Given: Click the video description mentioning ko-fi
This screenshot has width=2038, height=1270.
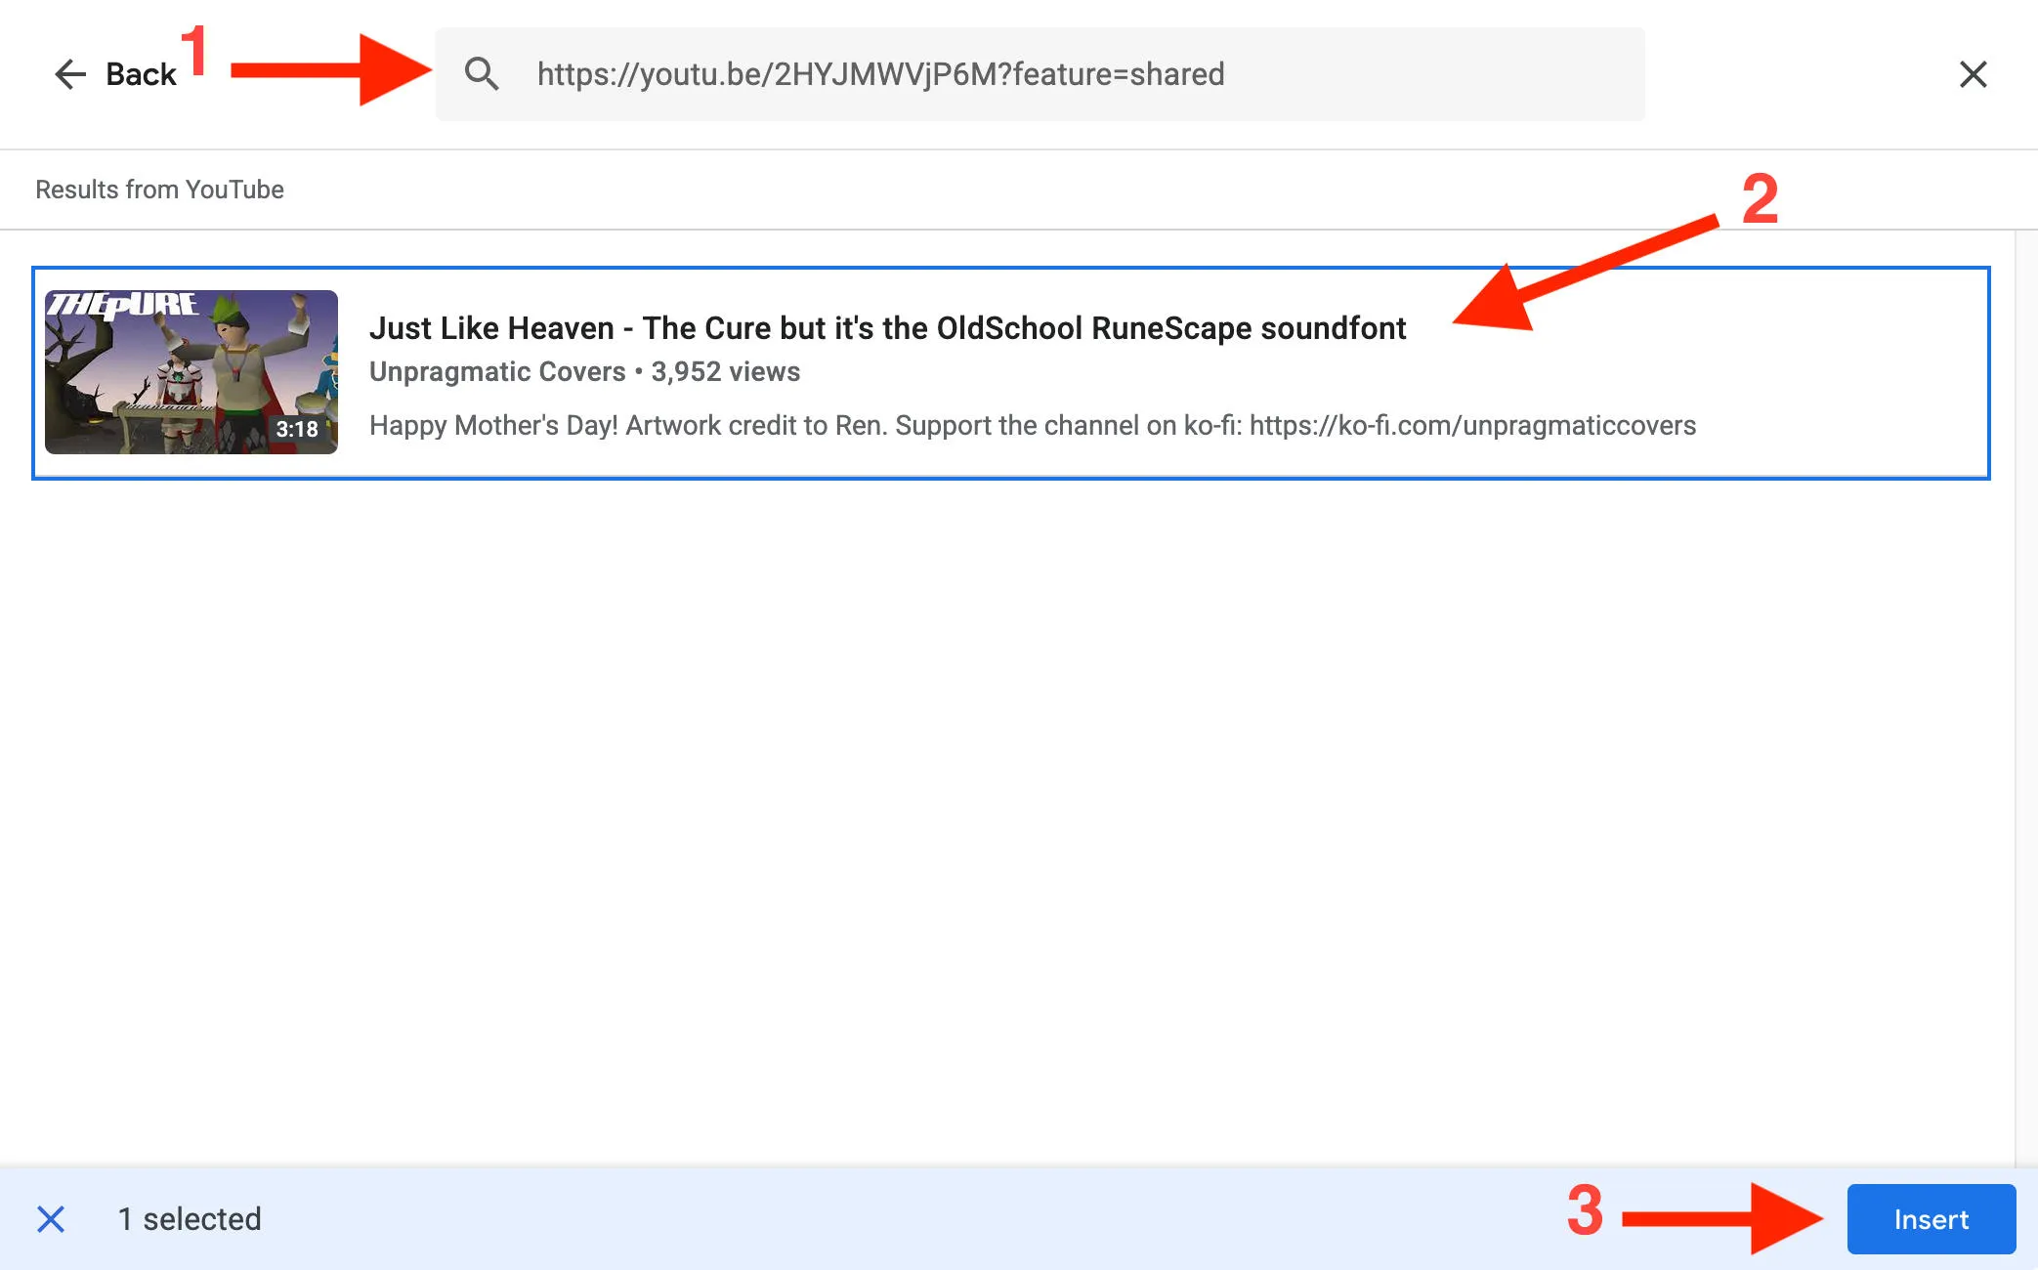Looking at the screenshot, I should 1033,426.
